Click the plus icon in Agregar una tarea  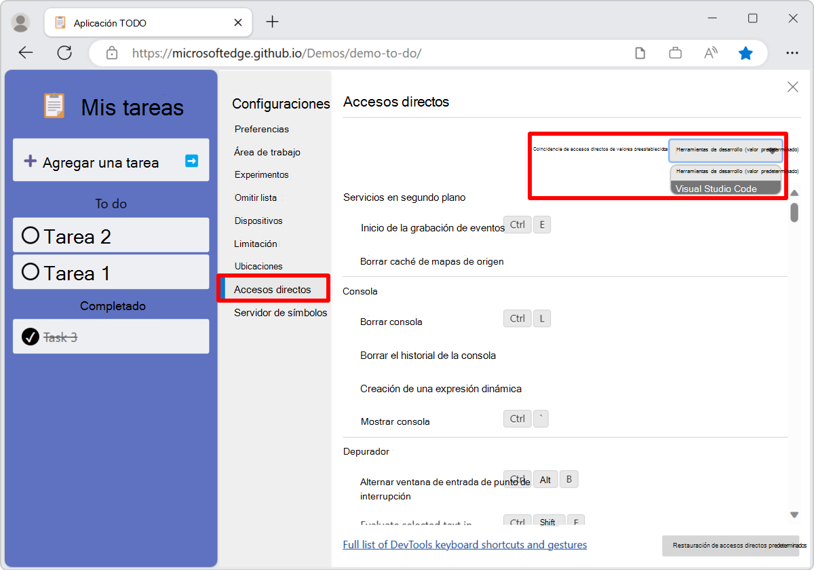(x=31, y=160)
